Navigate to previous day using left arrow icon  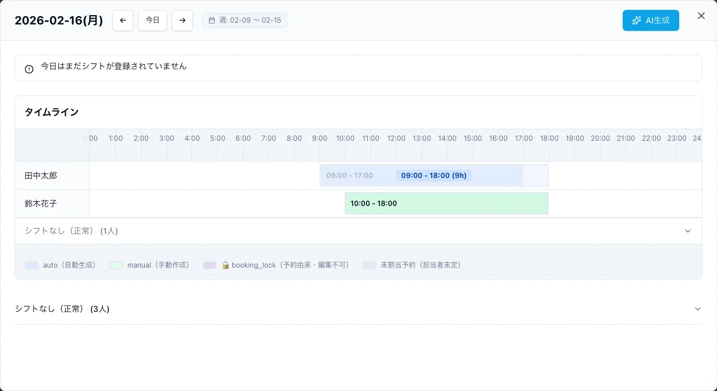coord(123,20)
